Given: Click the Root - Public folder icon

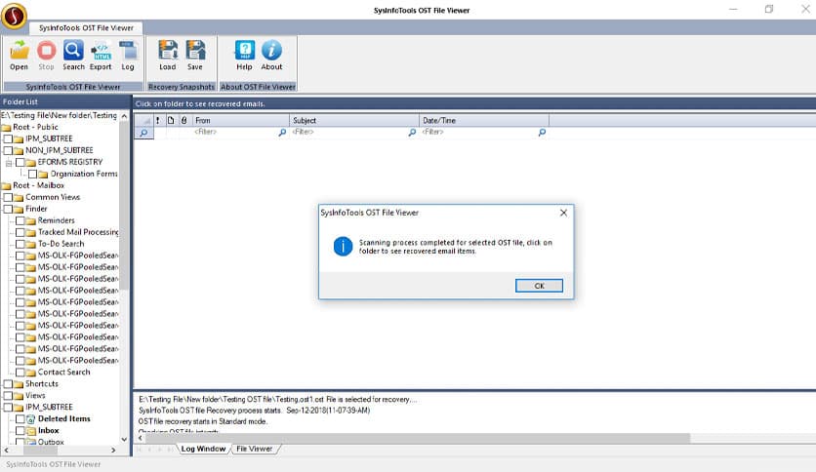Looking at the screenshot, I should 6,128.
